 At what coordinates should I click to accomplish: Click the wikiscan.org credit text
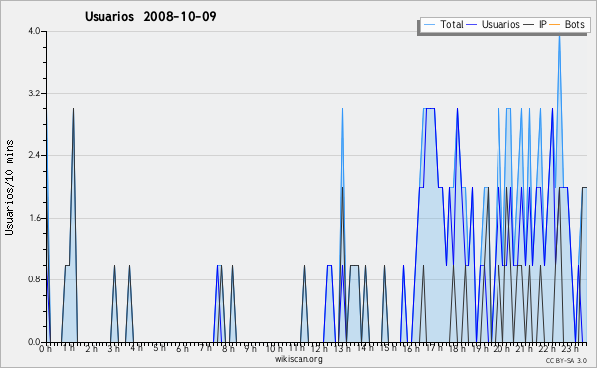[x=298, y=359]
